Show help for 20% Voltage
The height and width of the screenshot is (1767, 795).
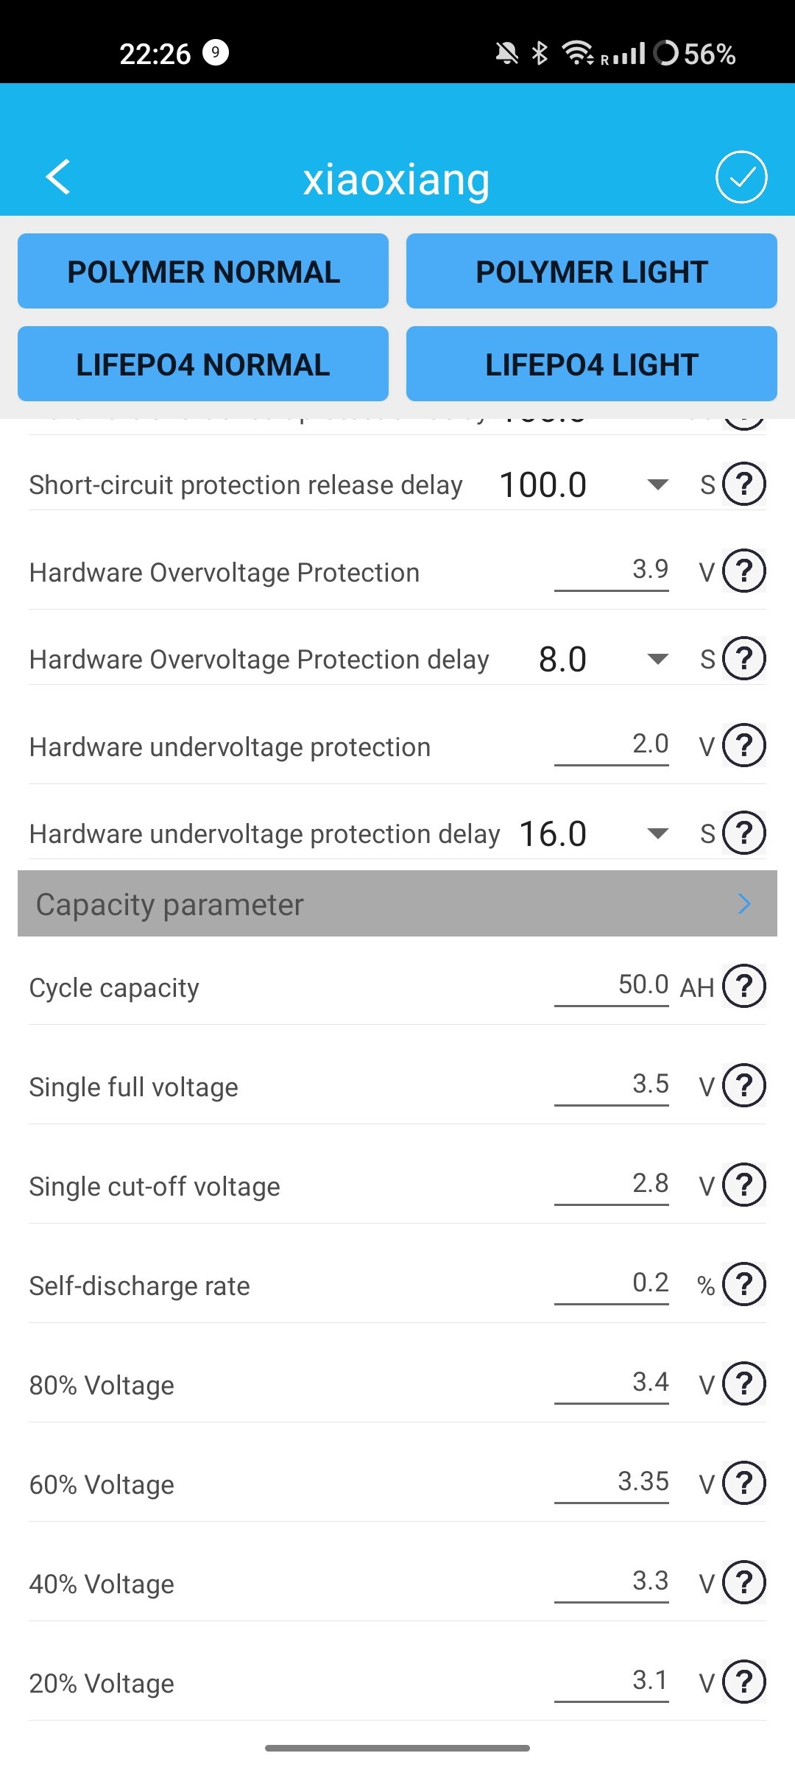coord(743,1682)
